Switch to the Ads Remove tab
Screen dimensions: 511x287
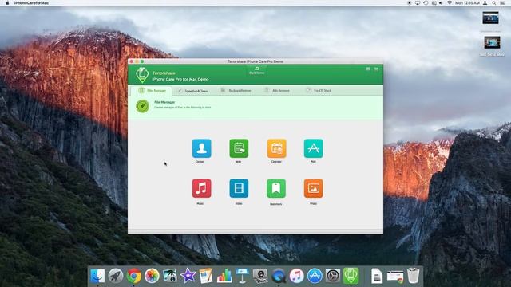point(277,90)
